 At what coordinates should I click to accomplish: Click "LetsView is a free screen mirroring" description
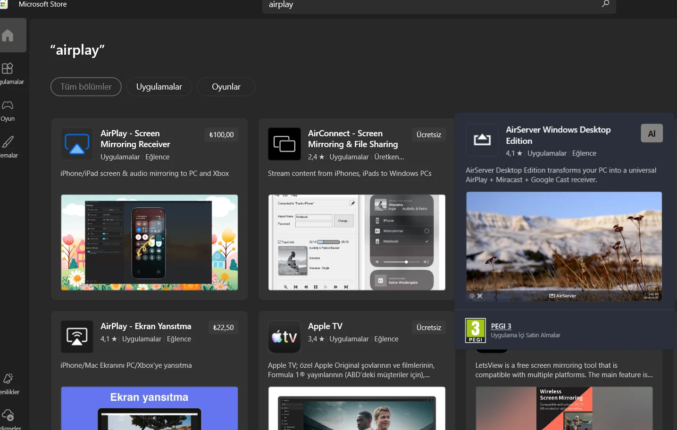564,370
